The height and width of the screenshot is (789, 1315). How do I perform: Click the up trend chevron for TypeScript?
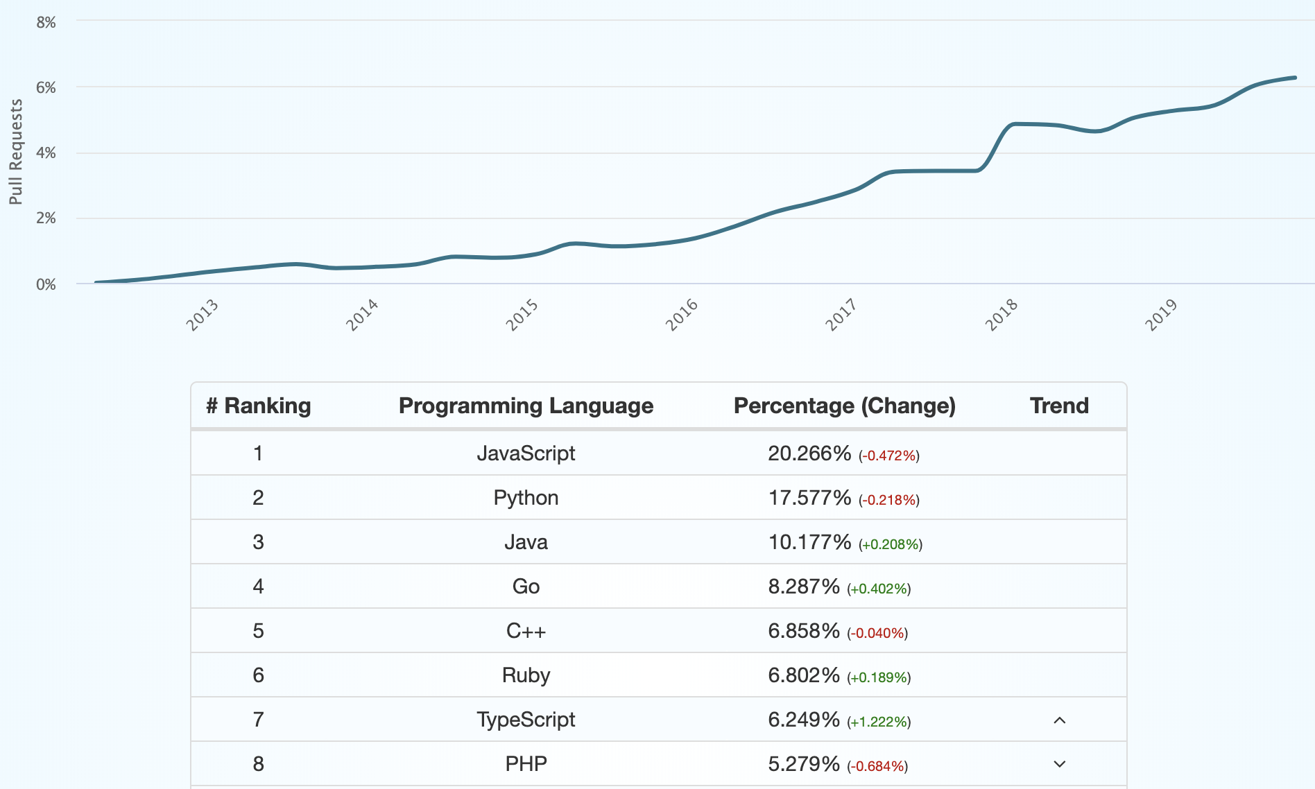1059,720
